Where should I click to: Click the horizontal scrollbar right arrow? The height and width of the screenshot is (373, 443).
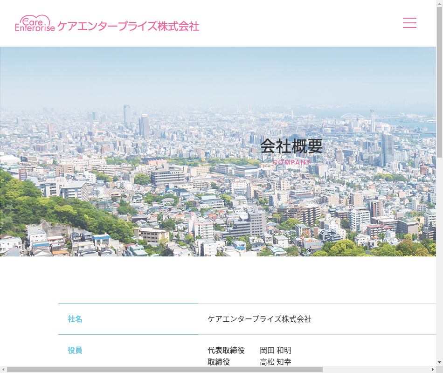tap(432, 370)
